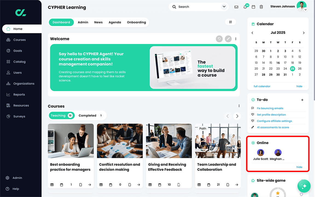
Task: Switch to the News tab
Action: (x=98, y=22)
